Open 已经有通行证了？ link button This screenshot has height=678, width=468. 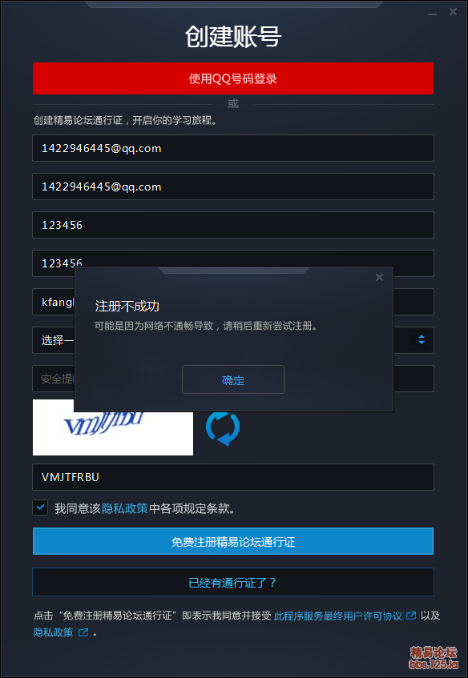233,582
